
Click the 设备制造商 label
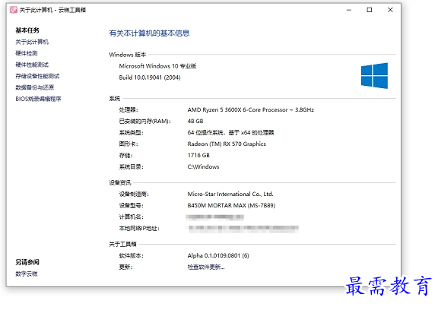coord(134,194)
